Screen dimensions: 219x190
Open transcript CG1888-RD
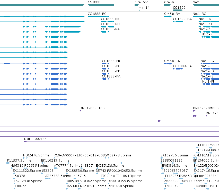click(x=107, y=27)
